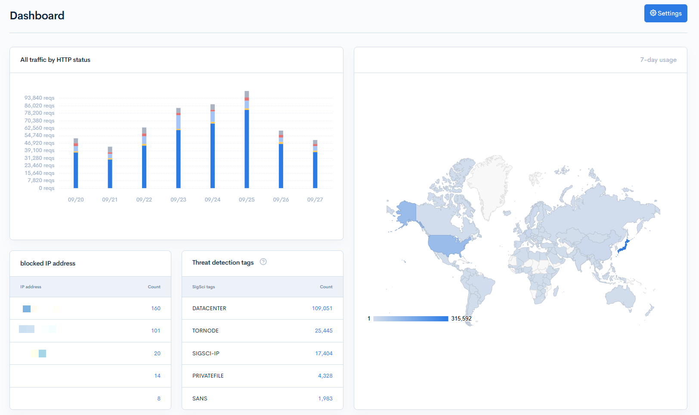This screenshot has width=699, height=415.
Task: Click the SIGSCI-IP tag name
Action: pos(206,354)
